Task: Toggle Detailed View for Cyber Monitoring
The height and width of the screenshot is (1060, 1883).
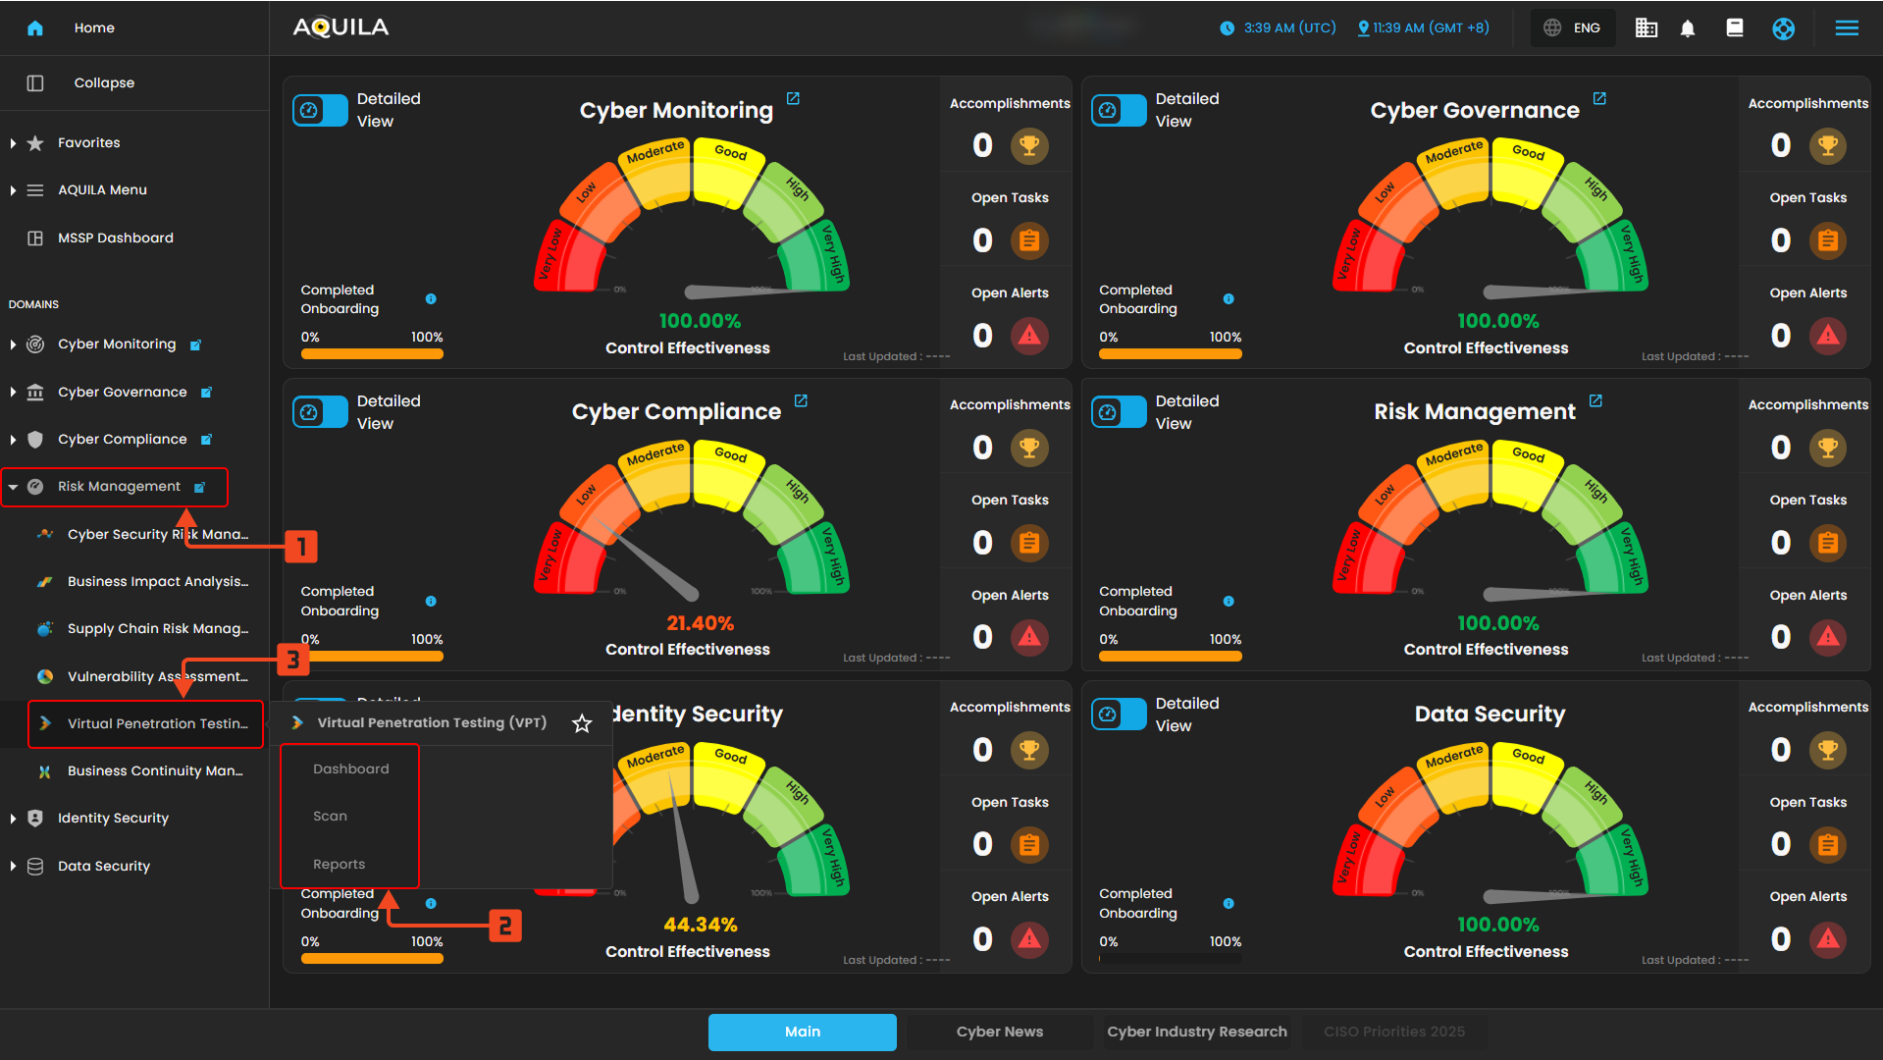Action: point(320,110)
